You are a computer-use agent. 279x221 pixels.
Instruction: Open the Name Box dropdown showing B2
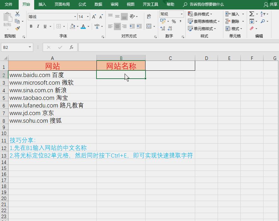(29, 47)
